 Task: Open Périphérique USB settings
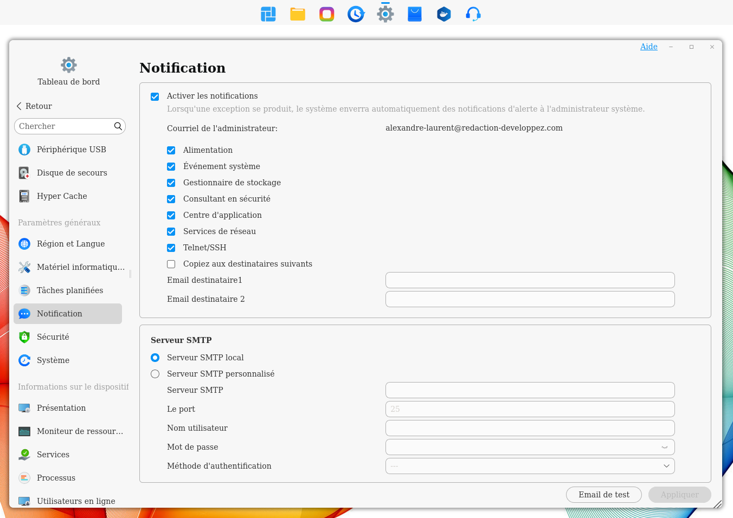tap(71, 150)
